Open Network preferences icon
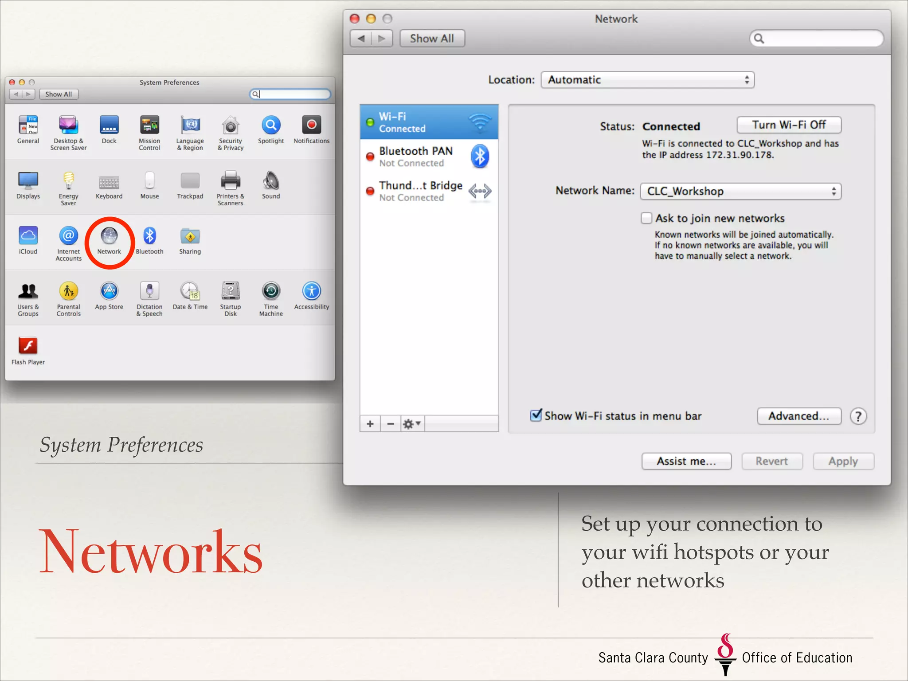The image size is (908, 681). [109, 236]
